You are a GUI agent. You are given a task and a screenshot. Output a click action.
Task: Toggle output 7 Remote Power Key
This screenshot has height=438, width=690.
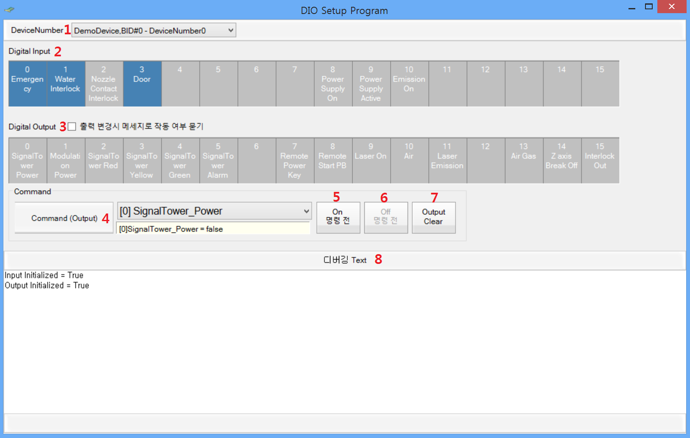tap(295, 161)
